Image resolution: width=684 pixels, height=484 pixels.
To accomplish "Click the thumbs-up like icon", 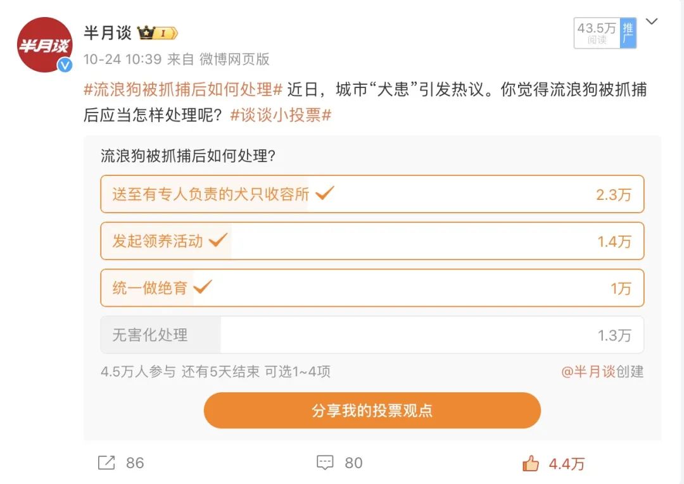I will point(531,463).
